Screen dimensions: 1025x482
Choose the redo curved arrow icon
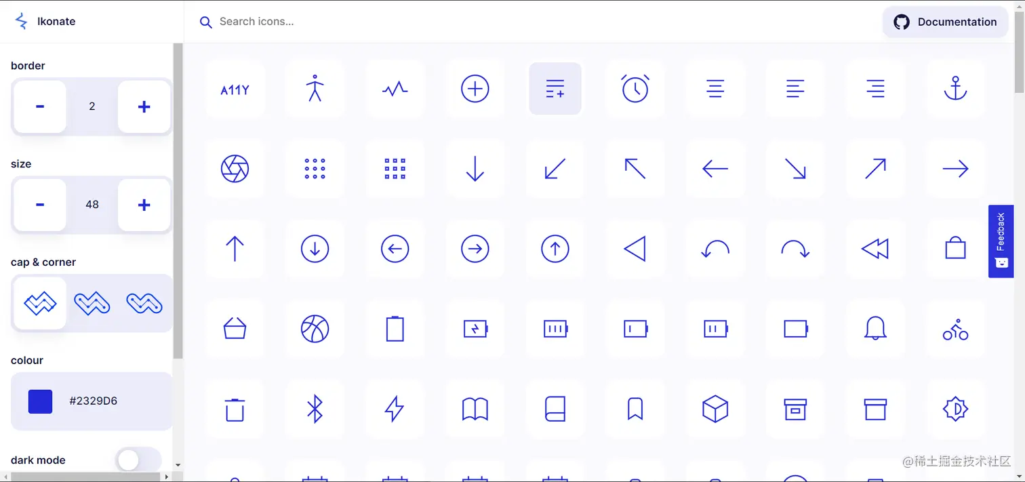795,249
